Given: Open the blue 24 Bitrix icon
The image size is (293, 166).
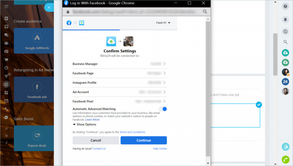Looking at the screenshot, I should [x=285, y=82].
